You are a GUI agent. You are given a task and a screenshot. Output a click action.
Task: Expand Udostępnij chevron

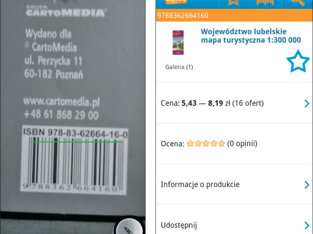307,226
